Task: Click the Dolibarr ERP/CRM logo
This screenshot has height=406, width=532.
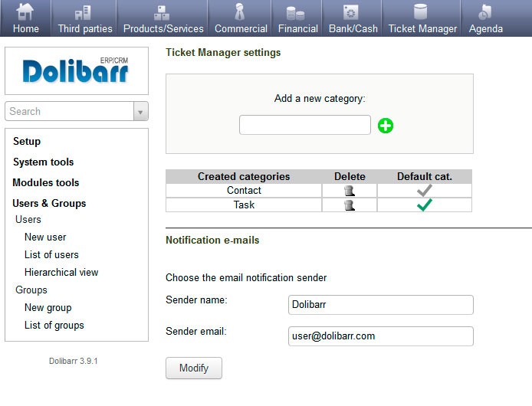Action: pyautogui.click(x=75, y=70)
